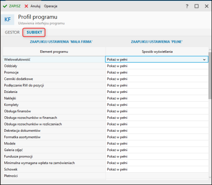Click Pokaż w pełni for Schowek

click(x=117, y=169)
